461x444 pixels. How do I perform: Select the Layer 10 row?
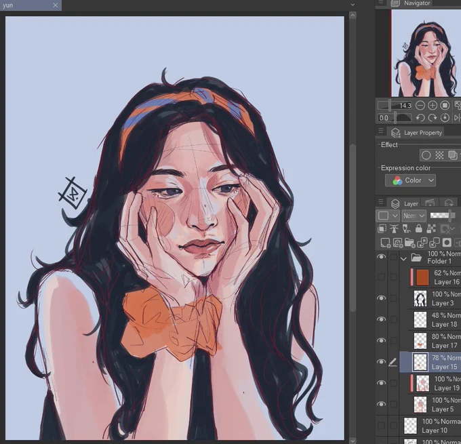point(430,426)
